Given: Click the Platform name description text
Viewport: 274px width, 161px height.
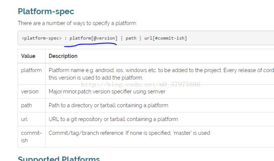Looking at the screenshot, I should [161, 74].
